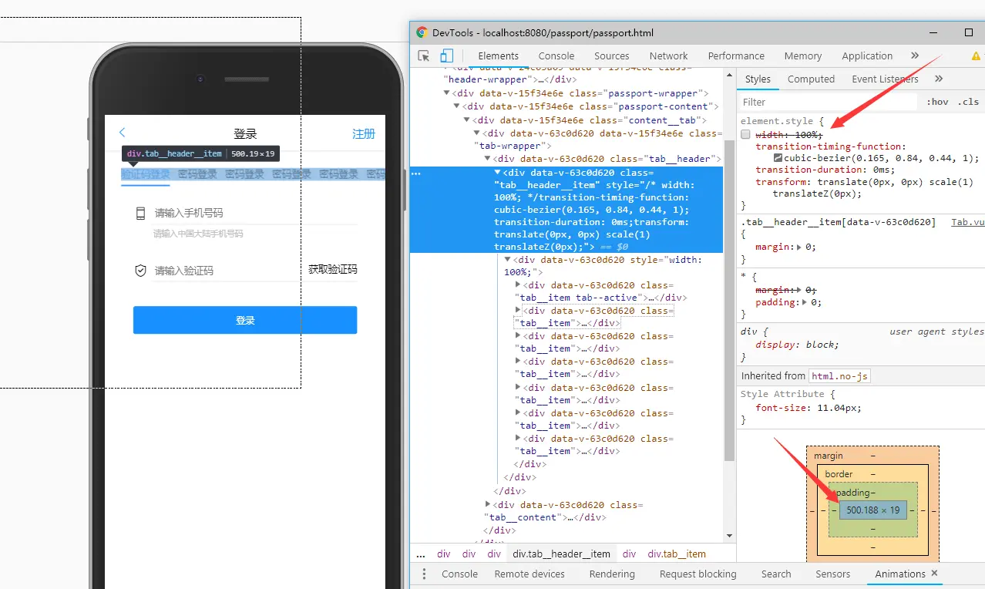Open the drawer Console tab

pyautogui.click(x=459, y=574)
